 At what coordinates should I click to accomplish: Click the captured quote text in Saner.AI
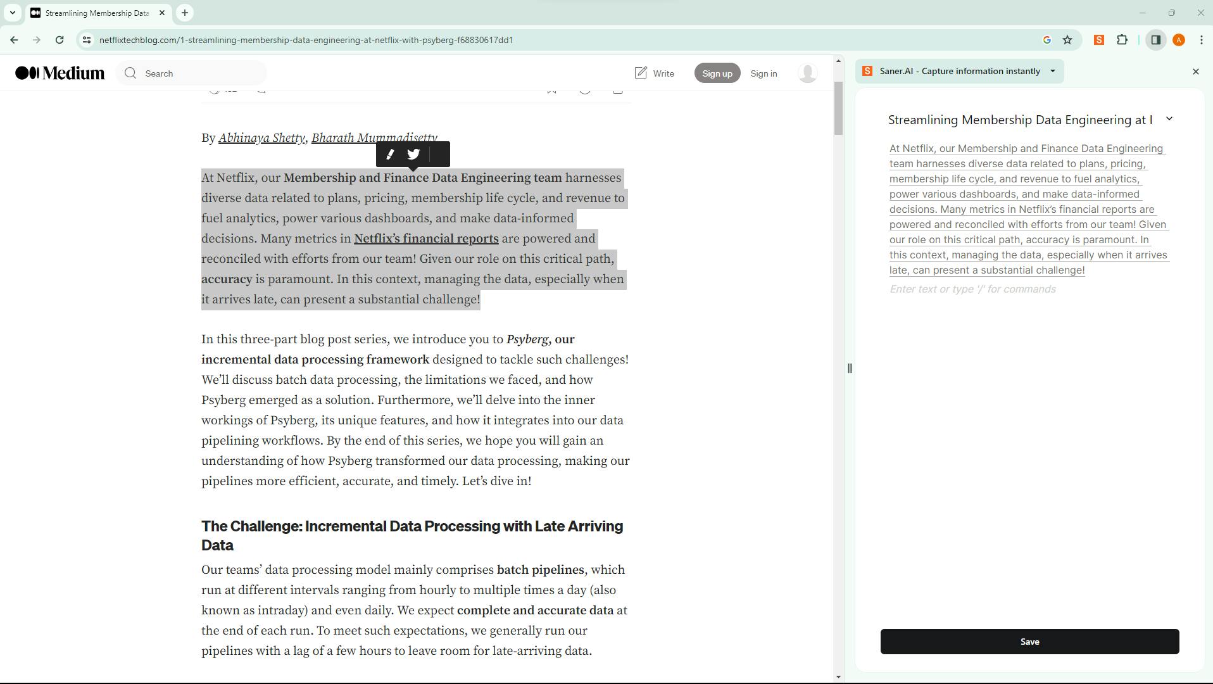[x=1029, y=210]
